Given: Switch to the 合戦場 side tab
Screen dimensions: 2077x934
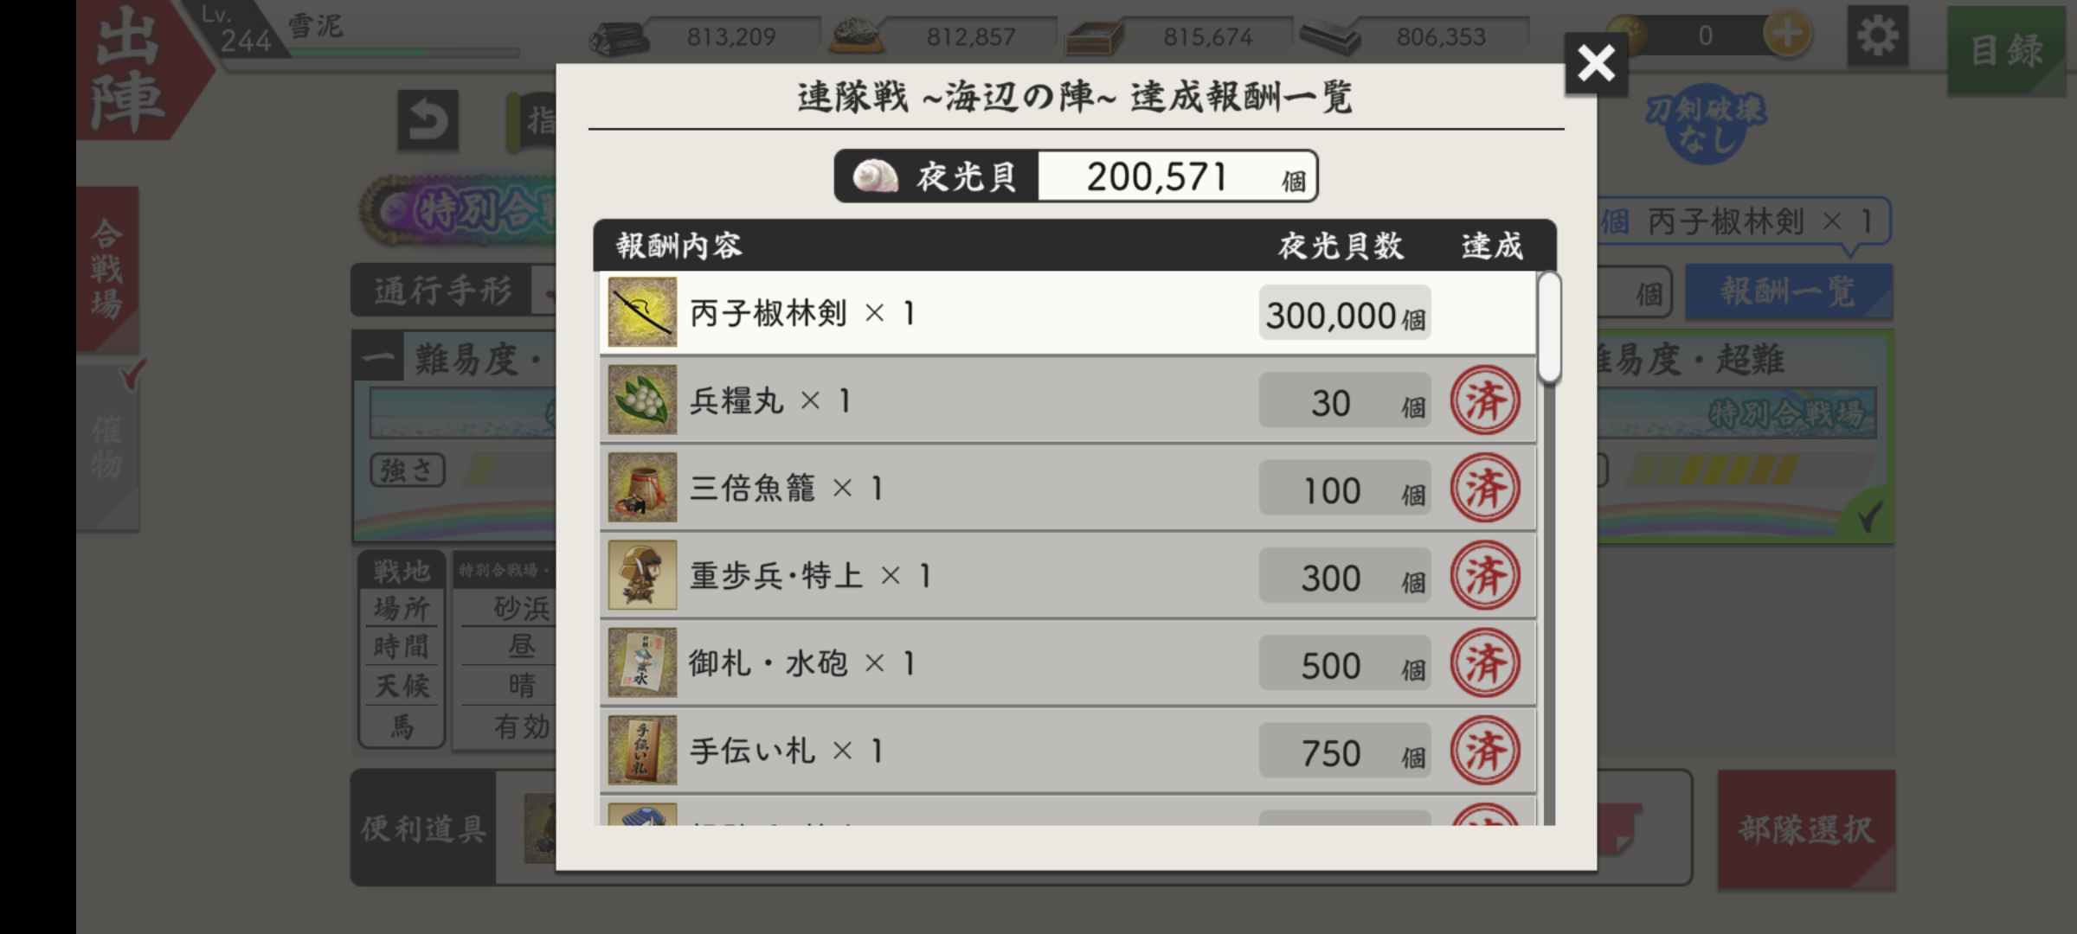Looking at the screenshot, I should (107, 269).
